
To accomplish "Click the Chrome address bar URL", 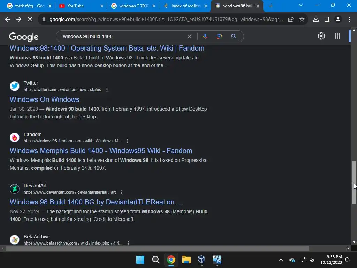I will (x=166, y=20).
